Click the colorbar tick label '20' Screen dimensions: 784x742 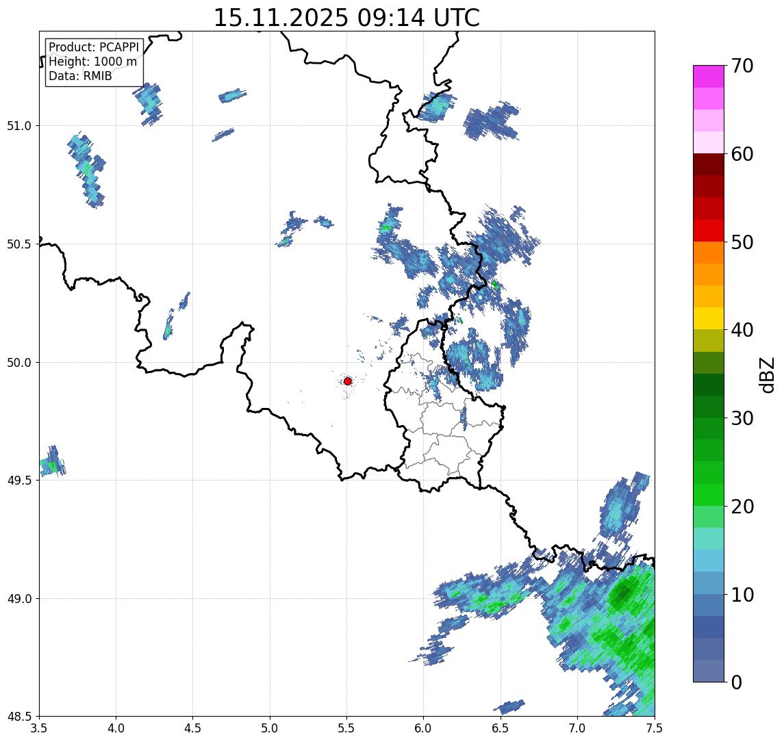pos(742,507)
